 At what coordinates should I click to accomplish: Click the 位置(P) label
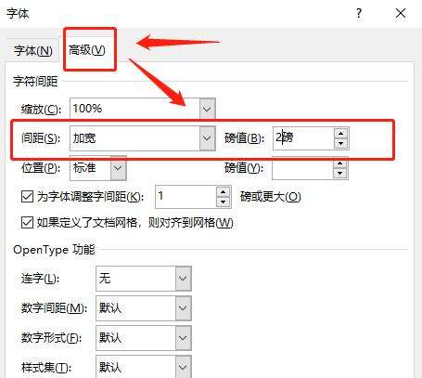[41, 168]
